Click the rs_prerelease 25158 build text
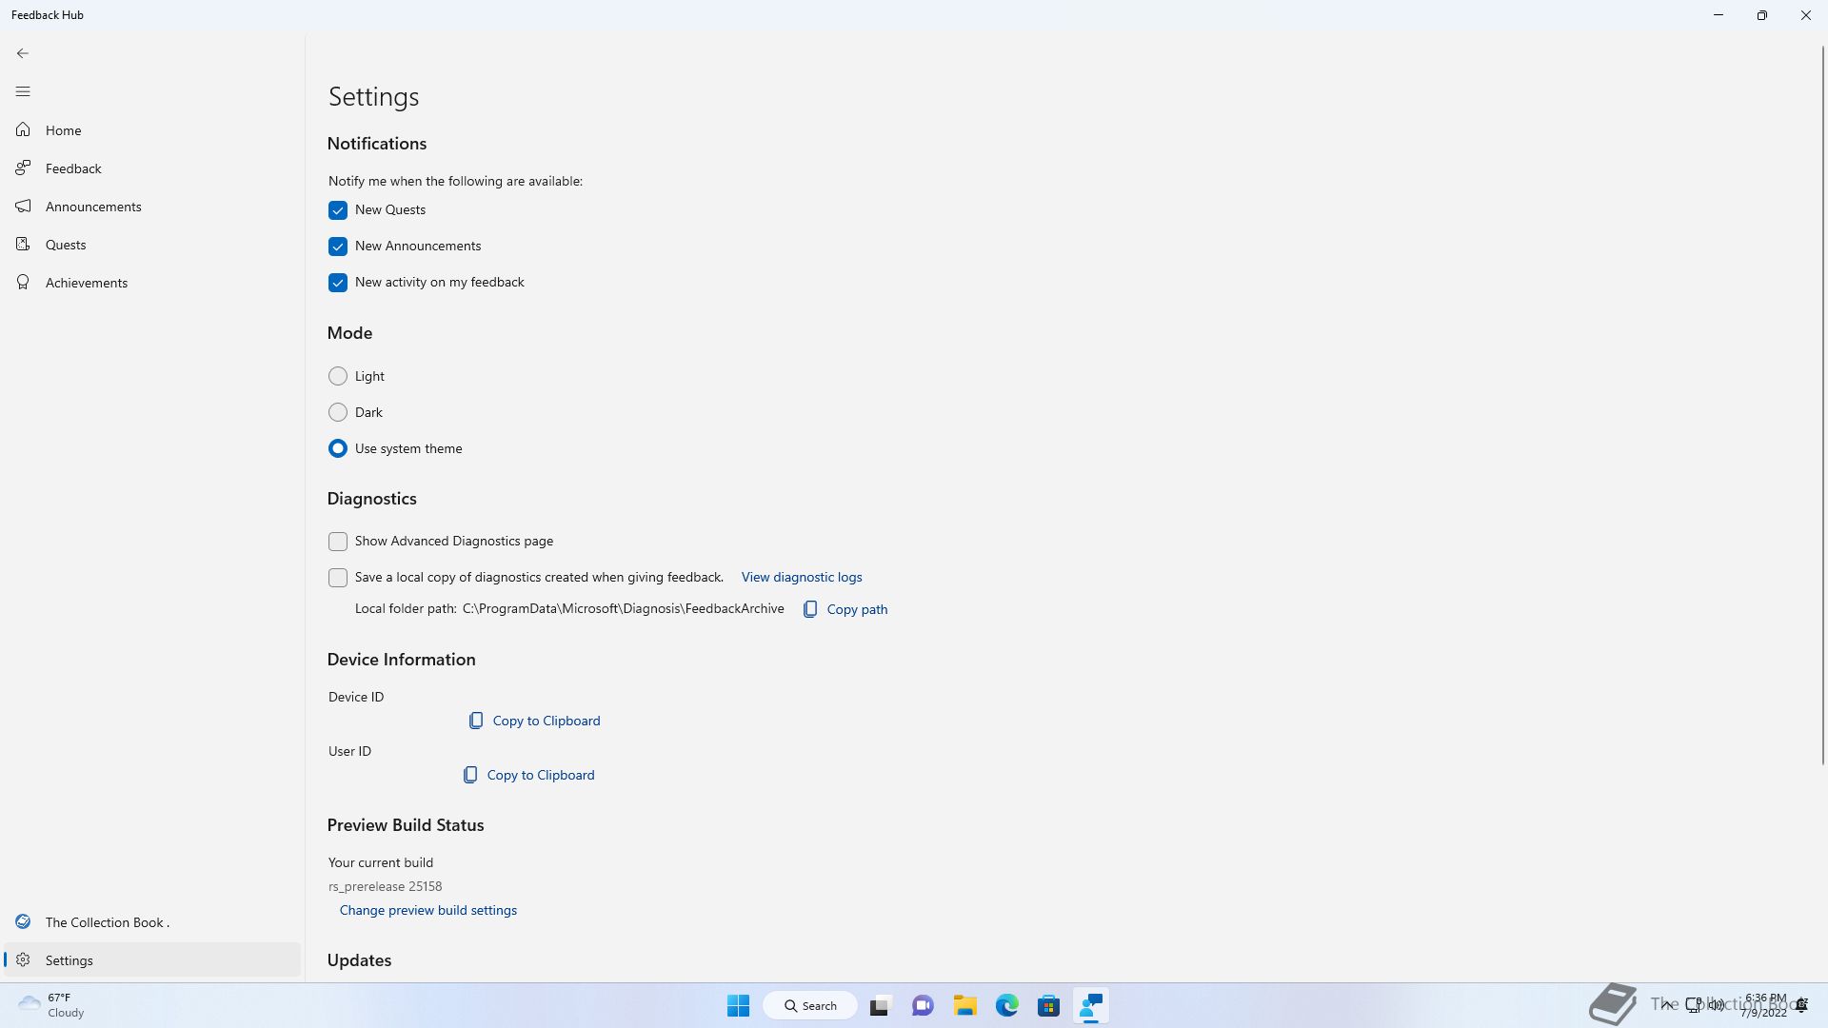The image size is (1828, 1028). 386,886
